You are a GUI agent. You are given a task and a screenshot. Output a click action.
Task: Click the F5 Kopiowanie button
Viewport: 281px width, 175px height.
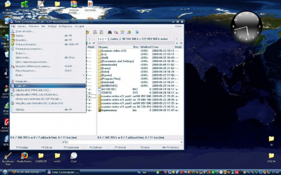pyautogui.click(x=71, y=147)
